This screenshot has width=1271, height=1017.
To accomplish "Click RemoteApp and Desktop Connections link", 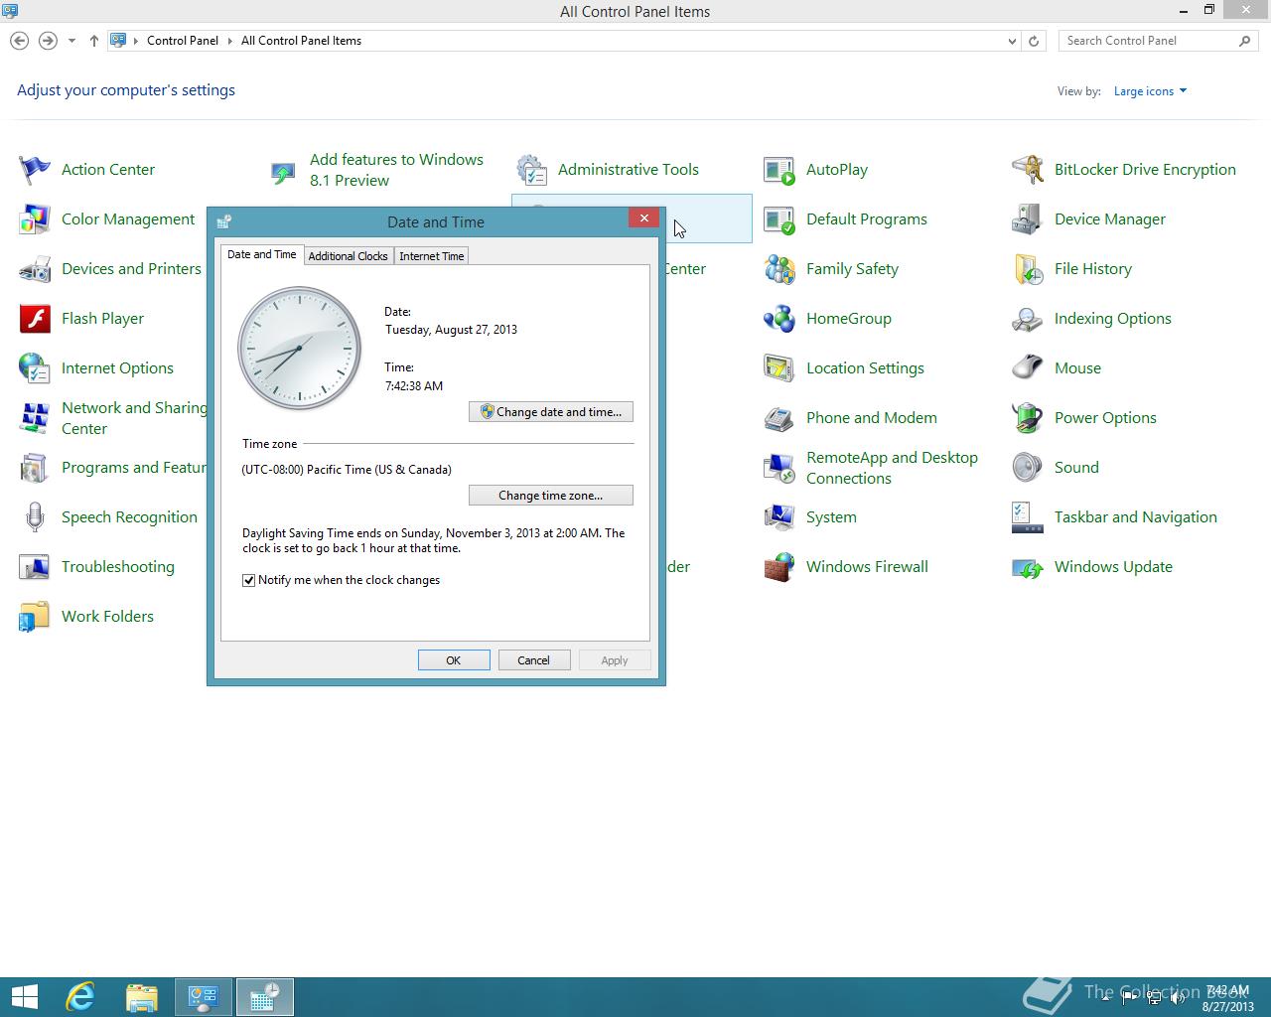I will click(x=892, y=468).
